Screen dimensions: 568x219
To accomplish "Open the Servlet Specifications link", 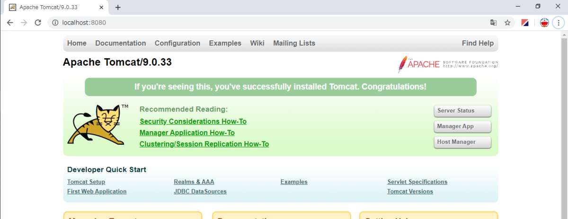I will [x=417, y=182].
